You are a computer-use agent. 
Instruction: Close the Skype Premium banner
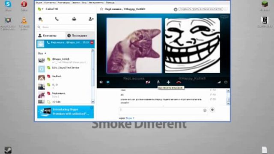point(92,107)
